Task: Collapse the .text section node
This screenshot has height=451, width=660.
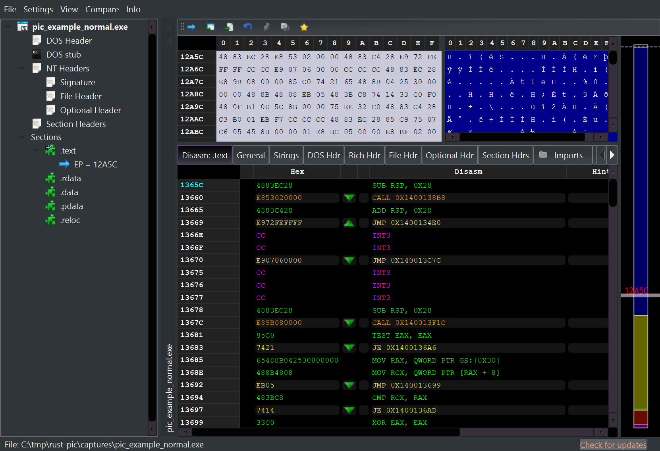Action: [36, 150]
